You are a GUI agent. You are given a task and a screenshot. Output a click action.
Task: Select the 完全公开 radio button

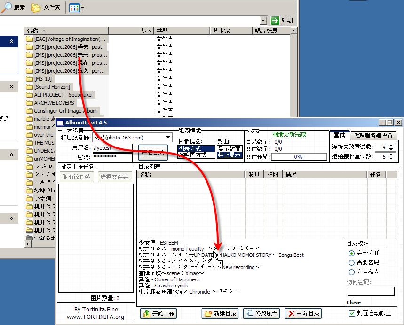click(351, 253)
